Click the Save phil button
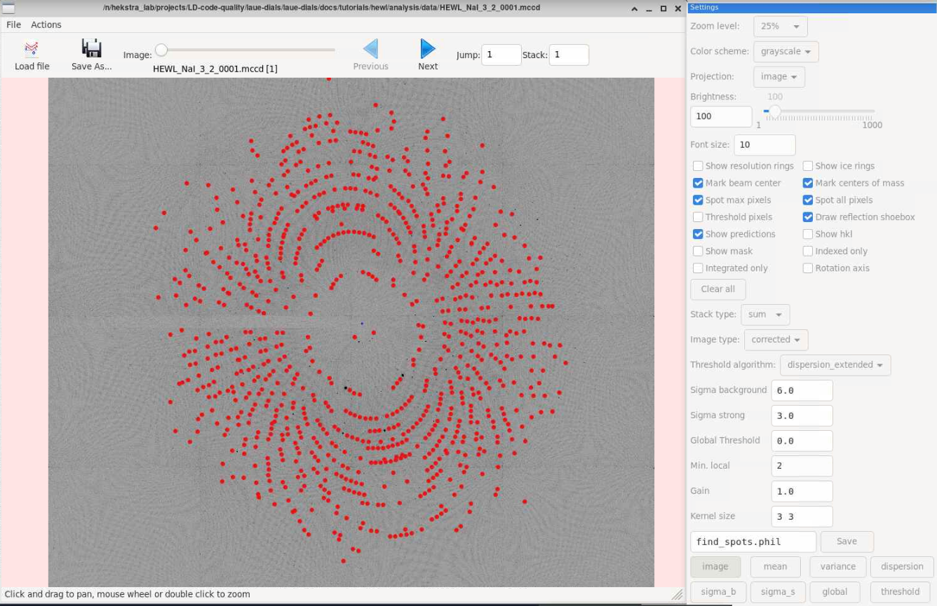 point(847,542)
